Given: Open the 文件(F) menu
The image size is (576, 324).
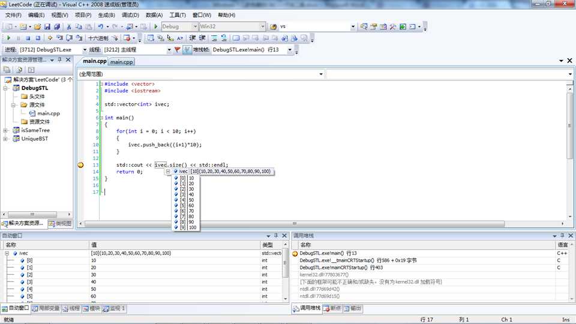Looking at the screenshot, I should coord(13,15).
